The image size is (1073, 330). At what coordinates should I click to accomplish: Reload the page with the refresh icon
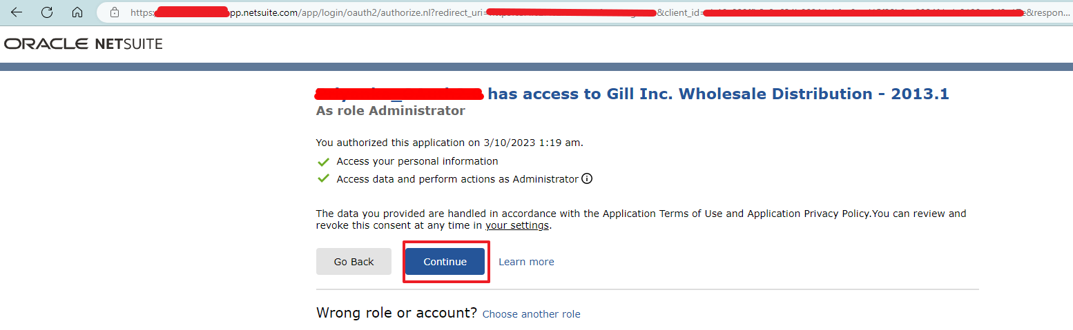(47, 12)
